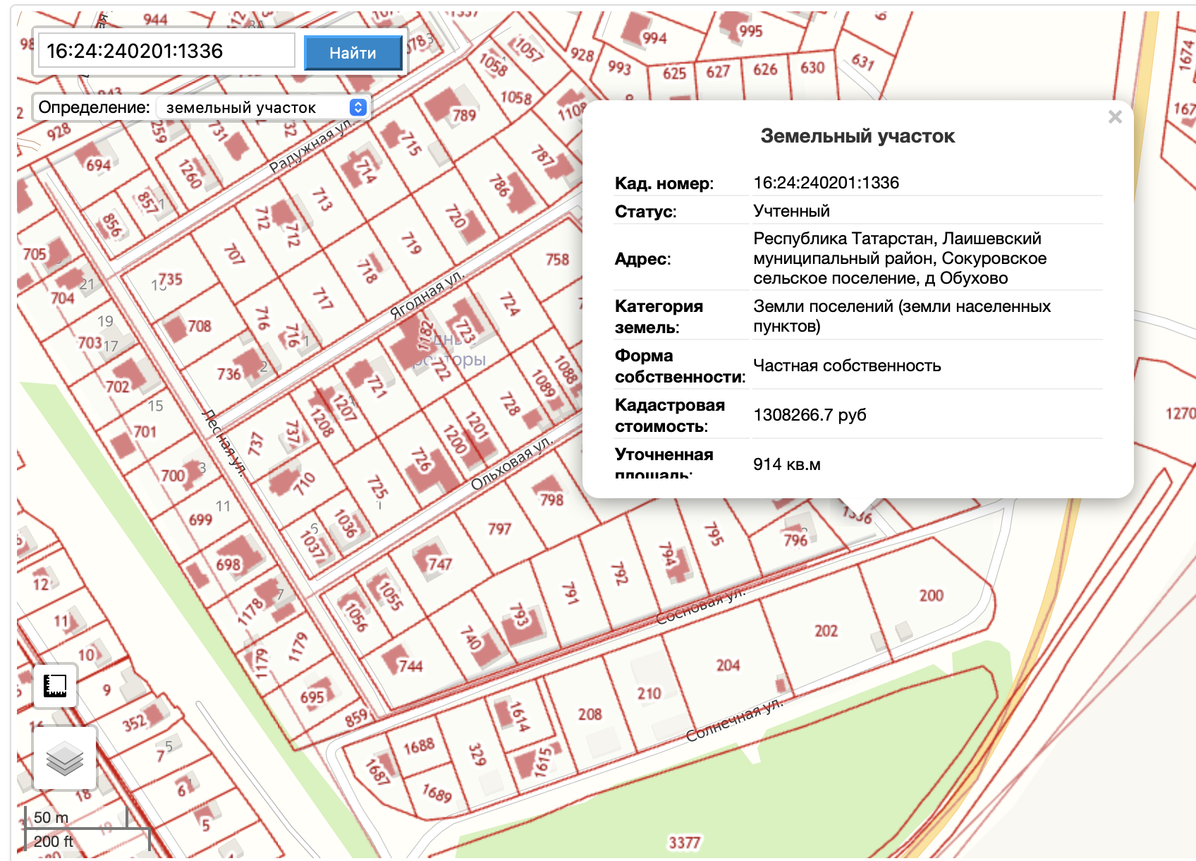The height and width of the screenshot is (861, 1196).
Task: Focus the cadastral number search field
Action: coord(166,52)
